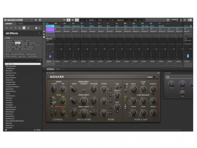Select the Samples browser icon
This screenshot has height=148, width=197.
point(28,28)
